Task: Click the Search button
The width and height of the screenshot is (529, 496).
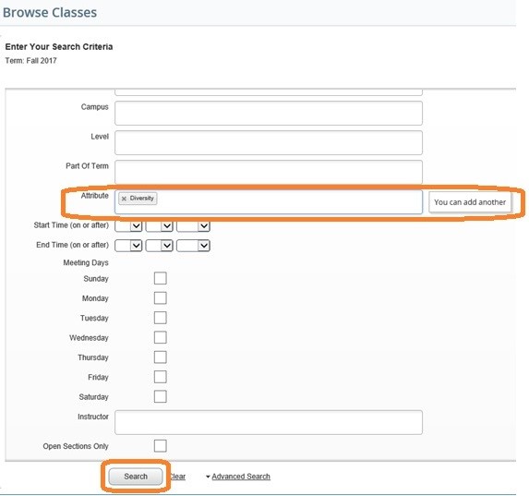Action: click(136, 477)
